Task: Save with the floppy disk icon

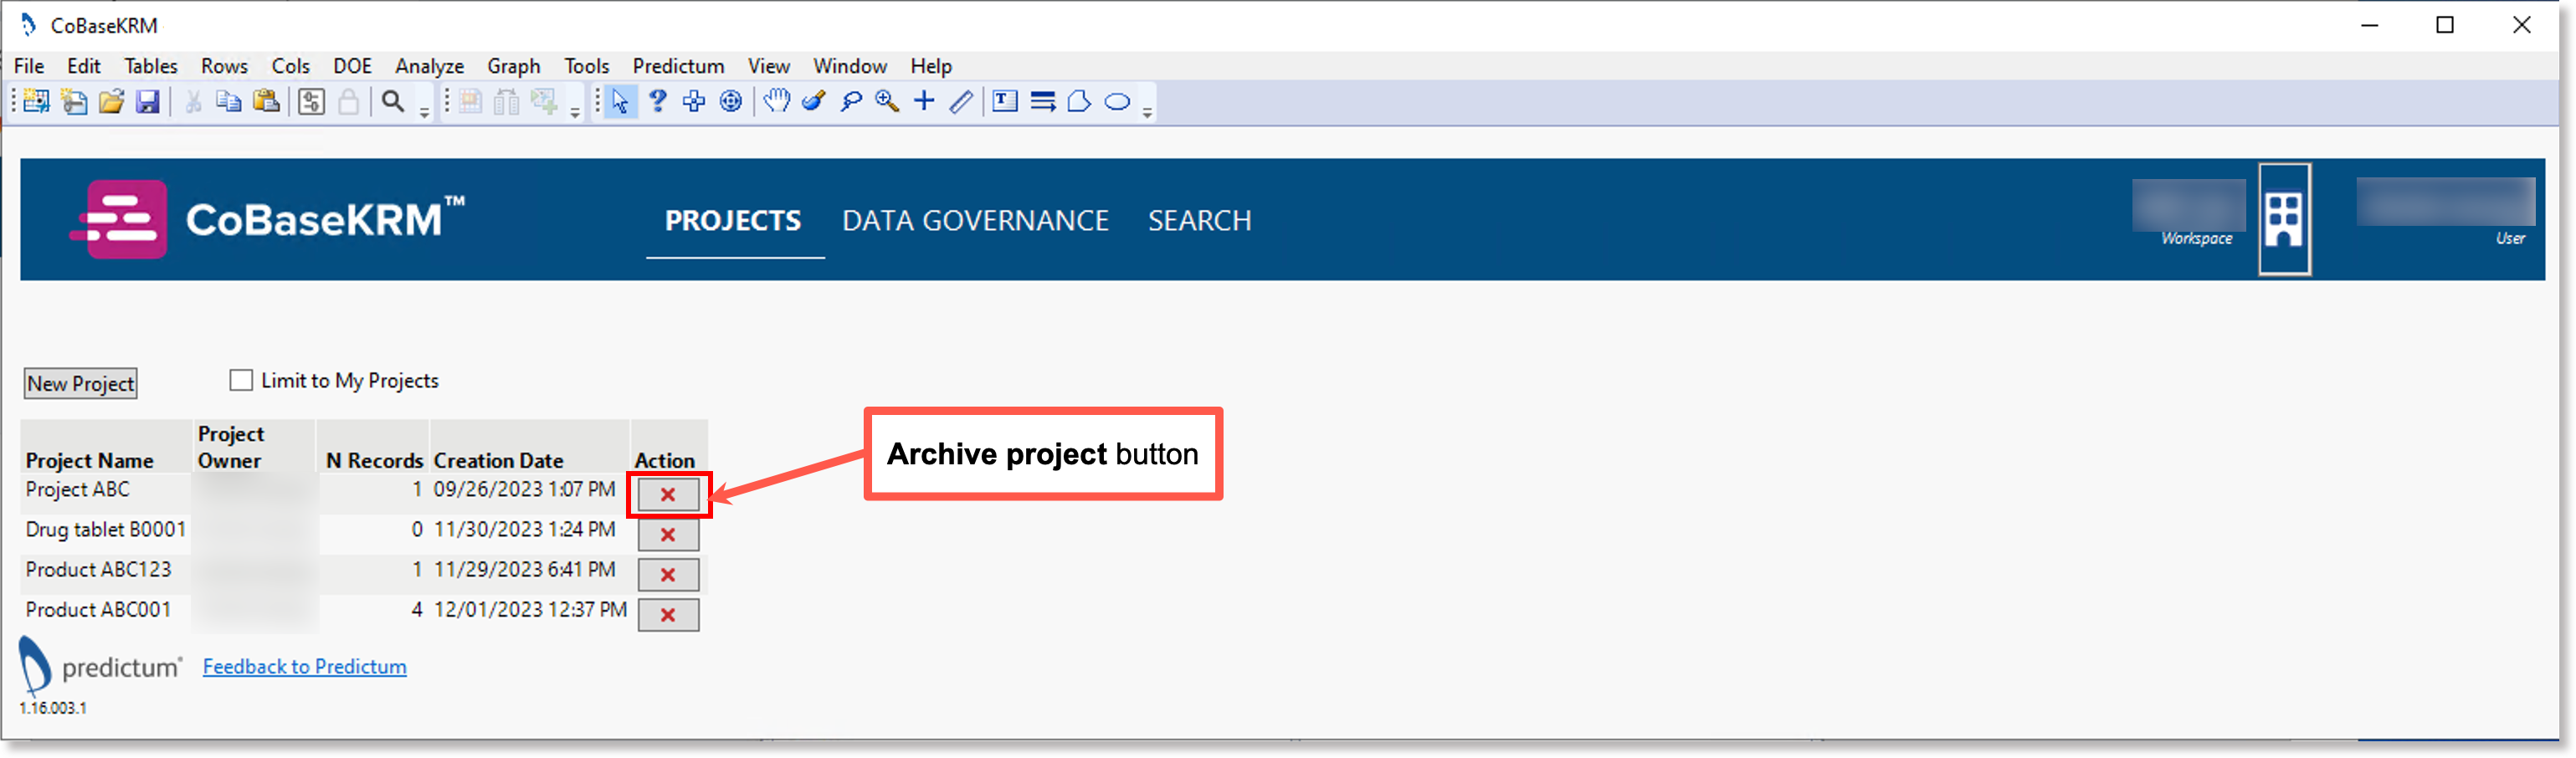Action: pos(148,102)
